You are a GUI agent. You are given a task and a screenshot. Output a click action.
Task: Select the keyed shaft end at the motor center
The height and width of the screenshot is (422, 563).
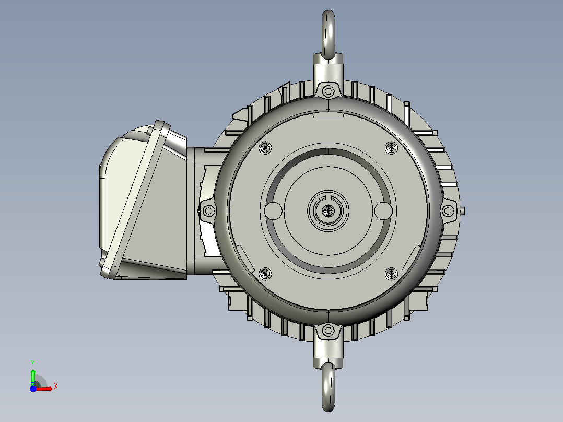point(328,210)
